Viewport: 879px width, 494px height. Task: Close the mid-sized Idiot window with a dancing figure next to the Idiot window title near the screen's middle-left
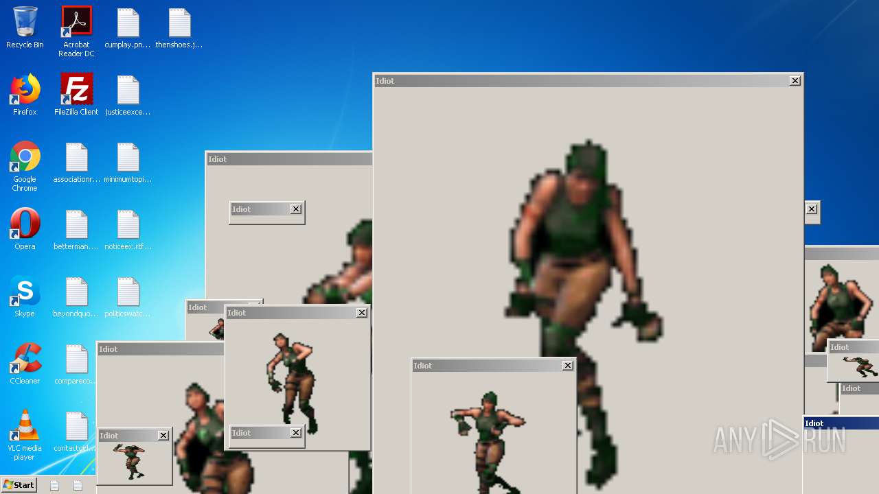(362, 313)
